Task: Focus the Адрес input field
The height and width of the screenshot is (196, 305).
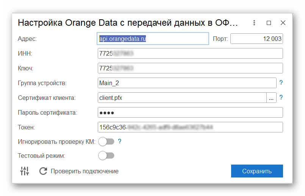Action: click(153, 39)
